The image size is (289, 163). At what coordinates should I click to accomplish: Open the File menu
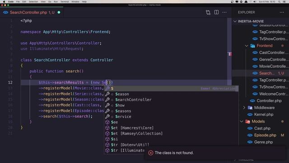point(18,2)
